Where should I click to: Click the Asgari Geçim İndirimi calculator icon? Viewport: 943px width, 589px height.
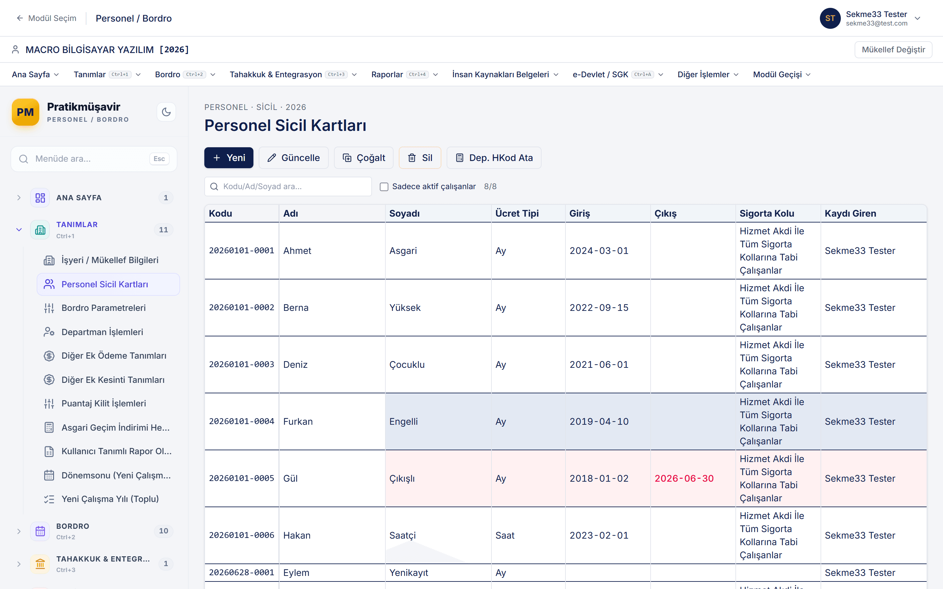(49, 428)
